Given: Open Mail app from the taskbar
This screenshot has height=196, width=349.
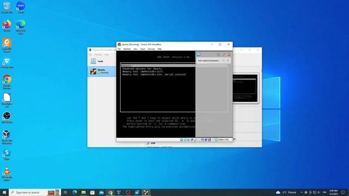Looking at the screenshot, I should pos(101,192).
